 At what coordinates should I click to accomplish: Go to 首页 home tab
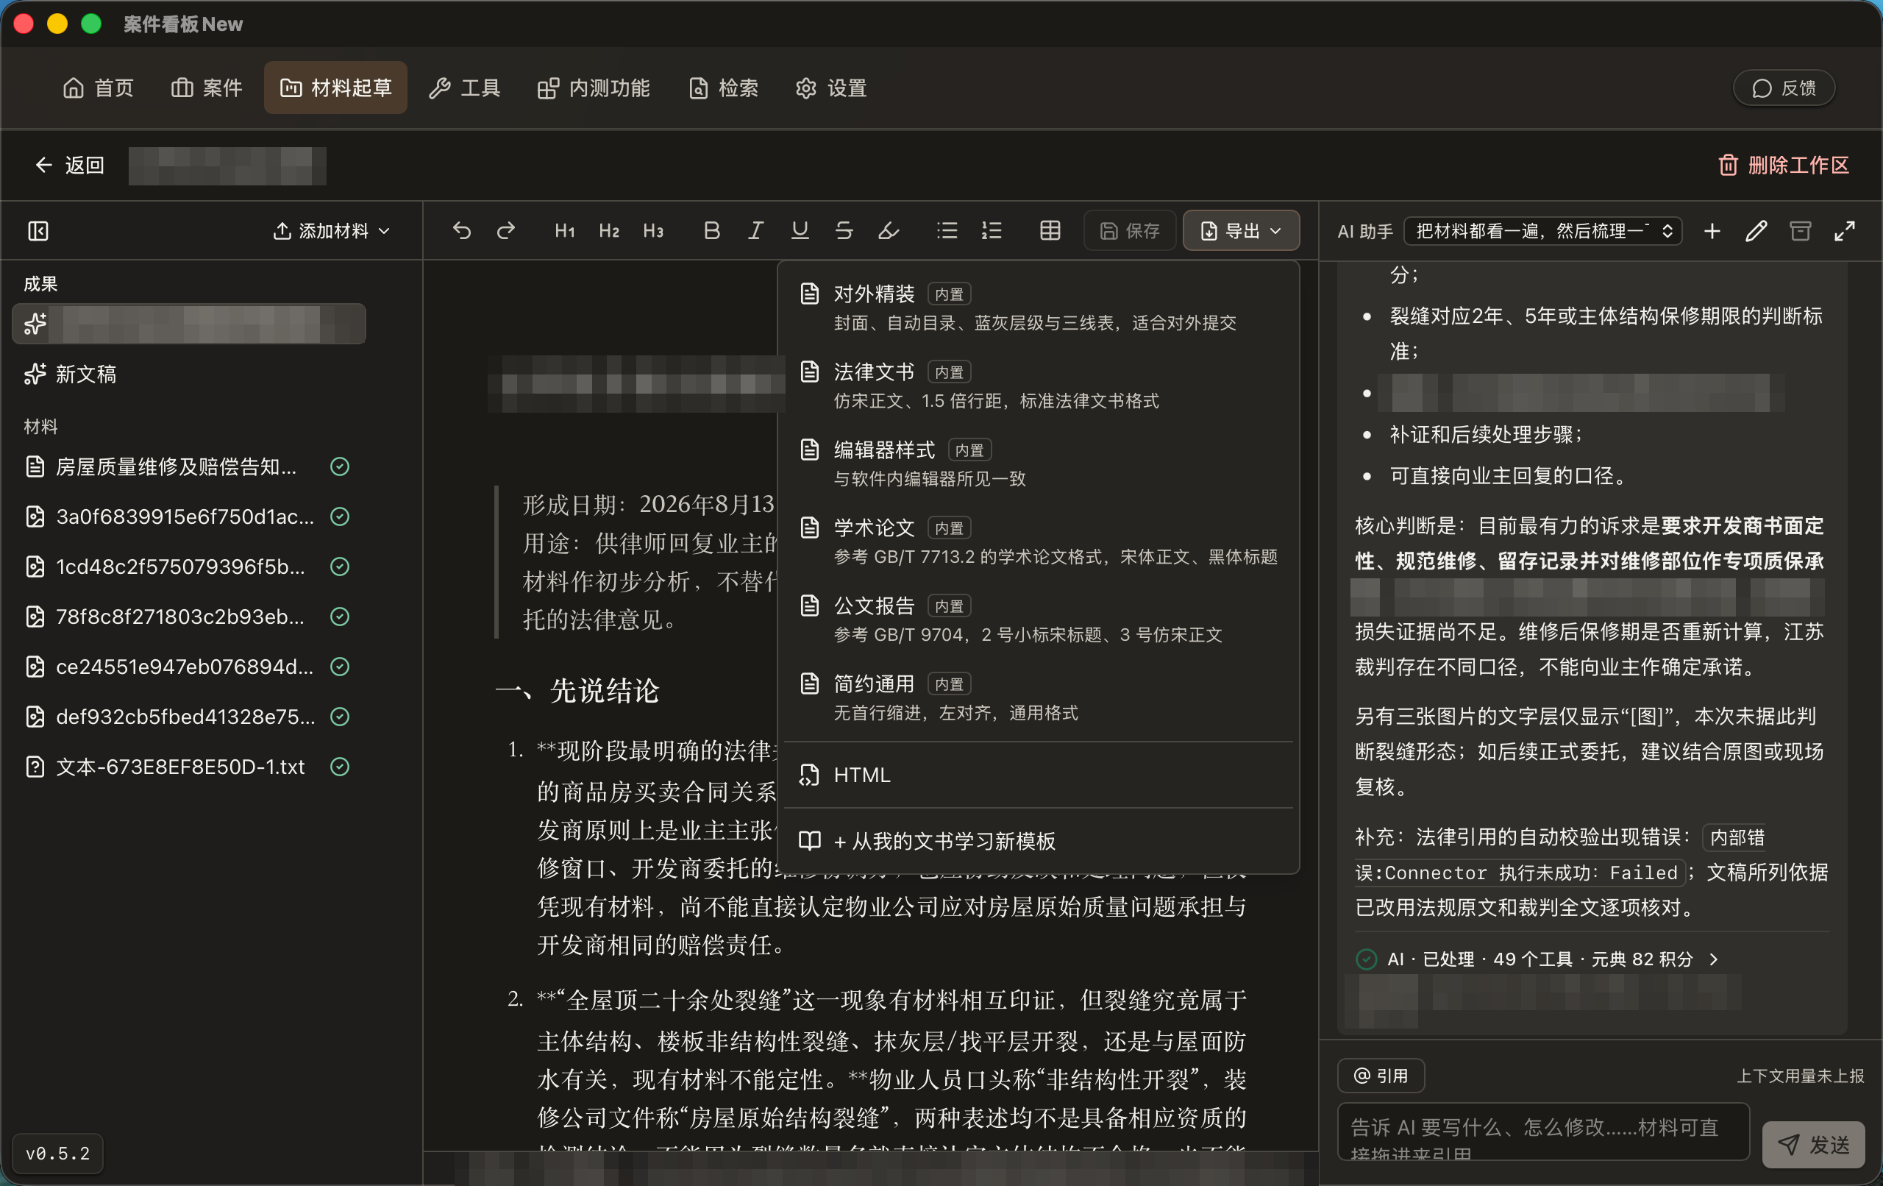pyautogui.click(x=98, y=88)
